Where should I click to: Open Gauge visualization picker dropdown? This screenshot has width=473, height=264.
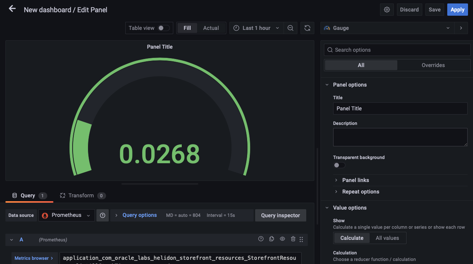point(387,28)
